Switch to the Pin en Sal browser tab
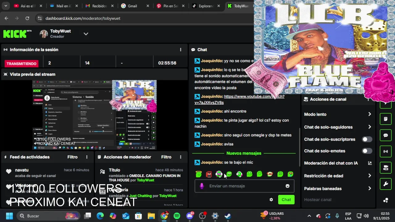Image resolution: width=395 pixels, height=222 pixels. coord(171,6)
